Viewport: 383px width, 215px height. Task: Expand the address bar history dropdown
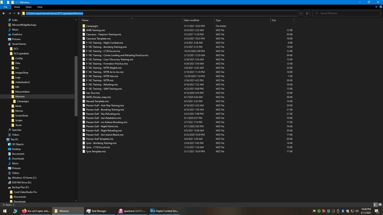click(x=301, y=13)
